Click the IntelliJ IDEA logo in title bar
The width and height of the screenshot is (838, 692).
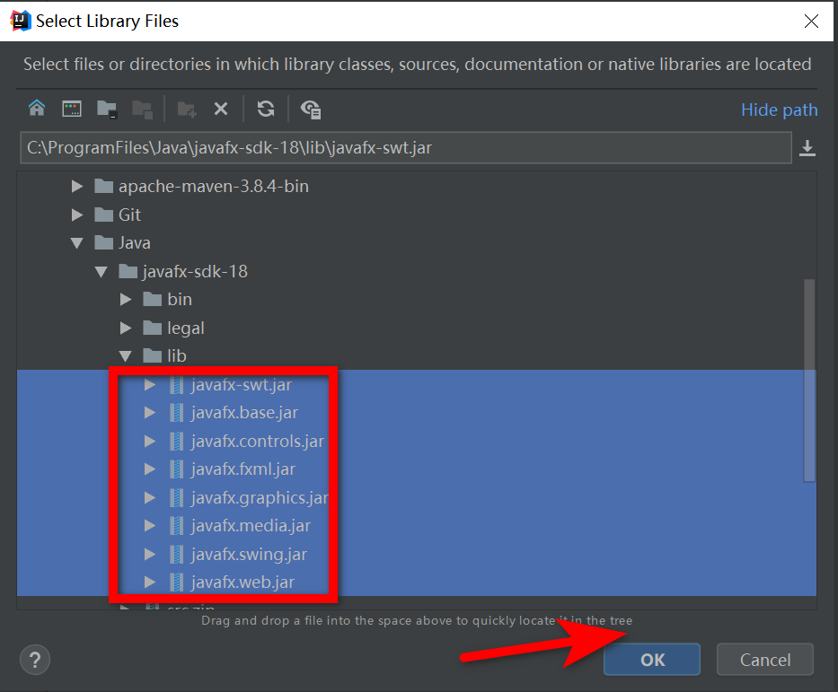point(21,21)
